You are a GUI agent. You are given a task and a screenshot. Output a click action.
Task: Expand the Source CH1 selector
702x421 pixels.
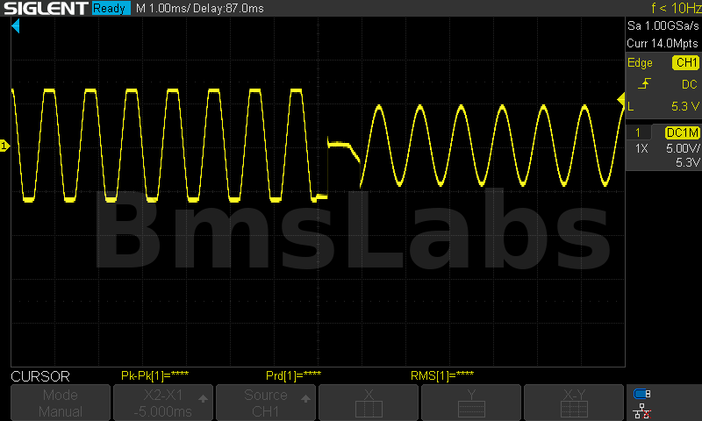coord(266,403)
